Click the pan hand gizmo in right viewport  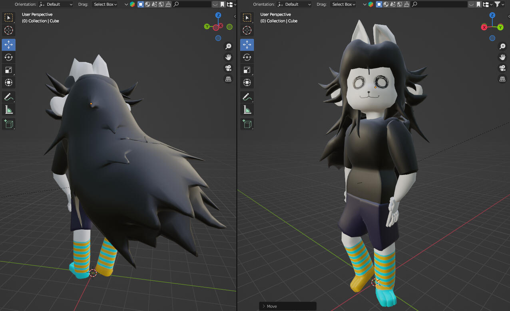pyautogui.click(x=502, y=57)
